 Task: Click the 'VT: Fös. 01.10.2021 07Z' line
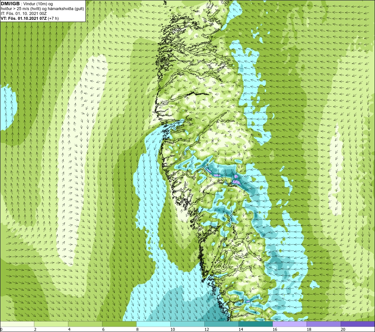[30, 18]
